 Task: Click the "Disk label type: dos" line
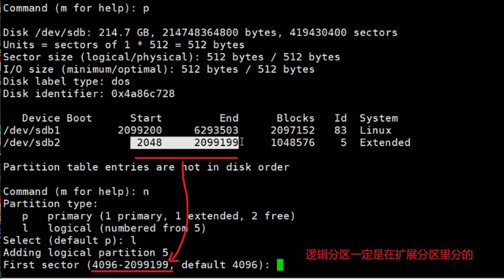pyautogui.click(x=67, y=81)
